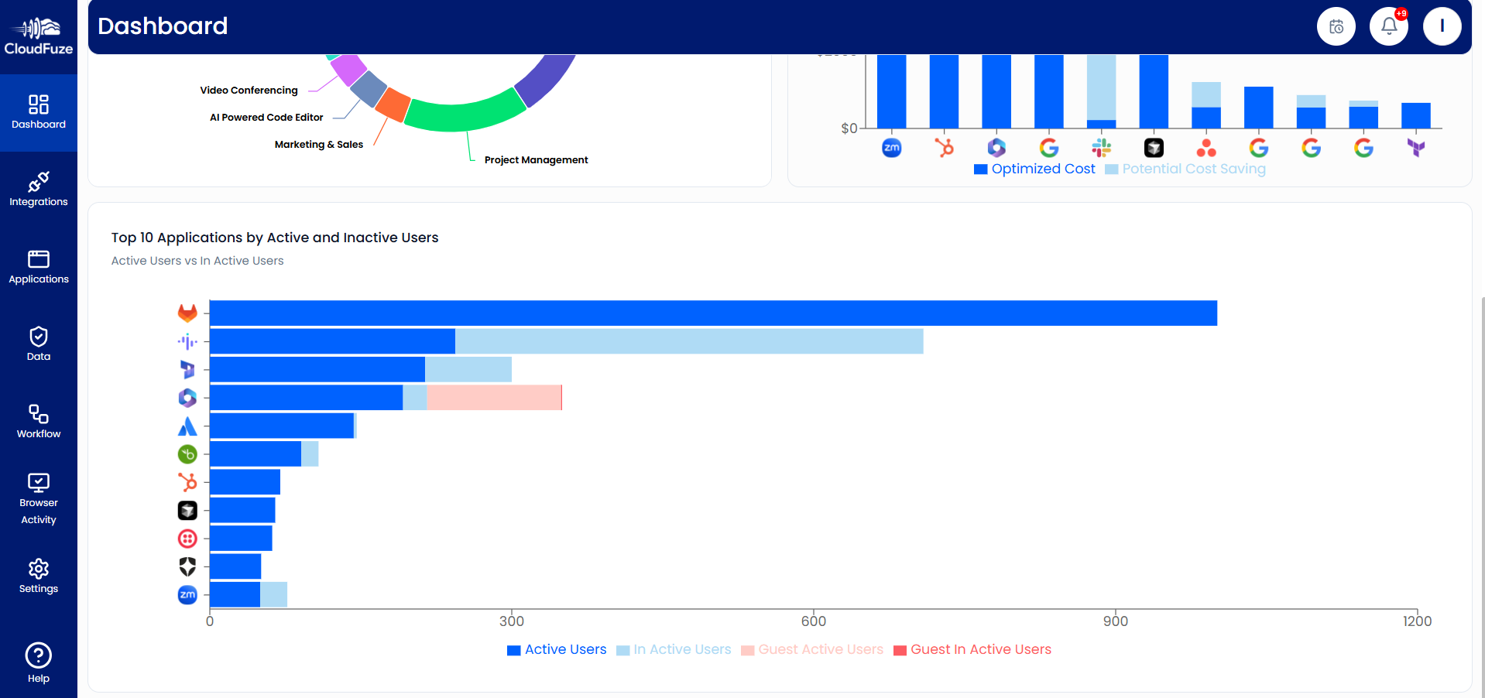Select Dashboard in the sidebar menu
Viewport: 1485px width, 698px height.
(38, 113)
